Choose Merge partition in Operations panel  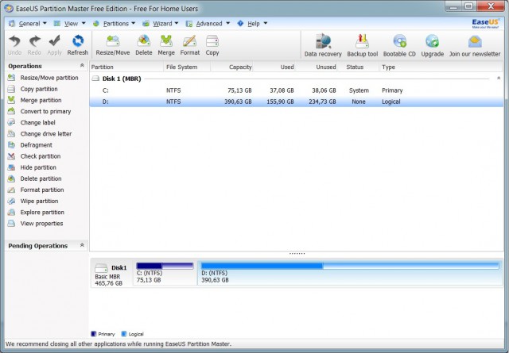coord(35,100)
